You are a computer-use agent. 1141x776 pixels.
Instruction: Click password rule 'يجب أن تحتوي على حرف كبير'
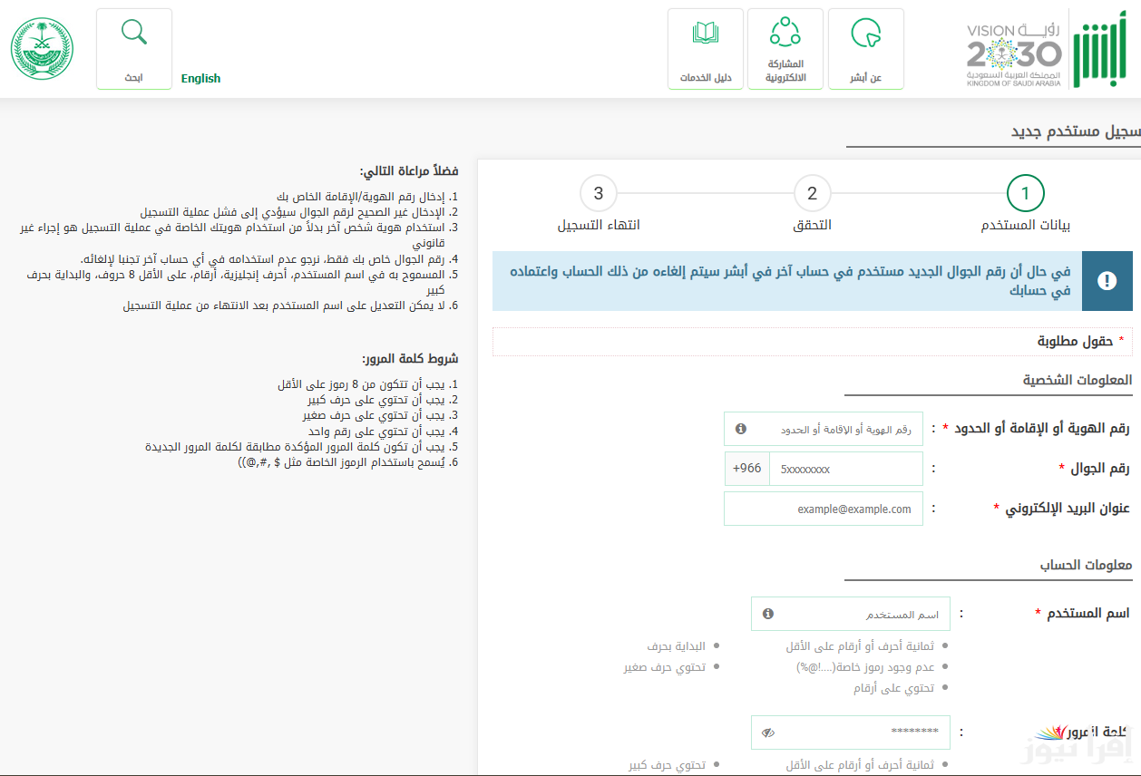tap(381, 399)
